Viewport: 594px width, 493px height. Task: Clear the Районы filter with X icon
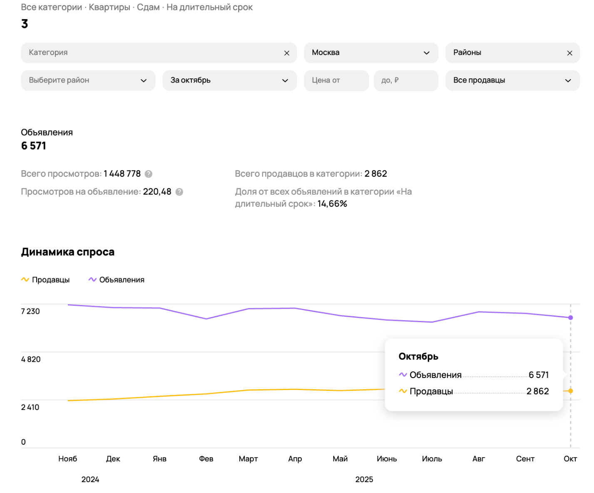click(x=569, y=53)
